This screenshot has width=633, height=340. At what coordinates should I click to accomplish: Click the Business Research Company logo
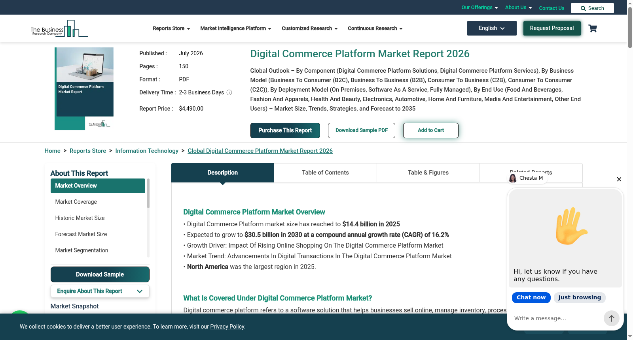59,28
